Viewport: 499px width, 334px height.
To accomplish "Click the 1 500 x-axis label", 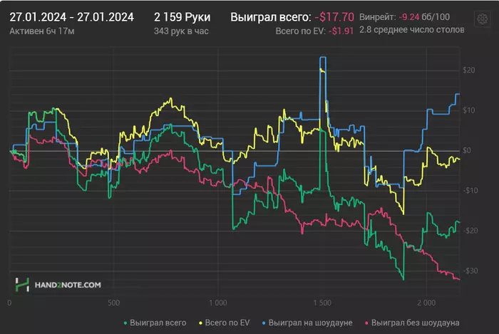I will 322,303.
